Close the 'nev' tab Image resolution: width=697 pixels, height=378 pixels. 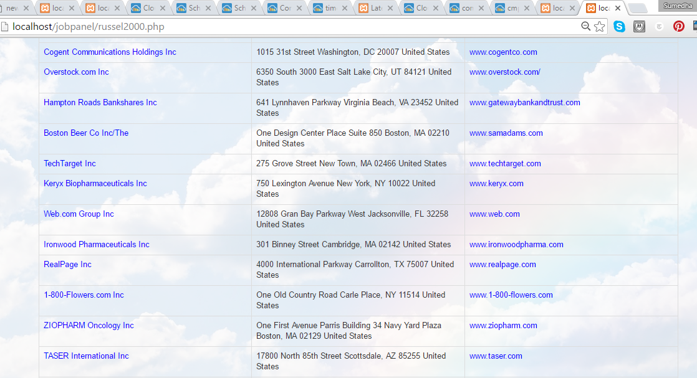tap(26, 8)
